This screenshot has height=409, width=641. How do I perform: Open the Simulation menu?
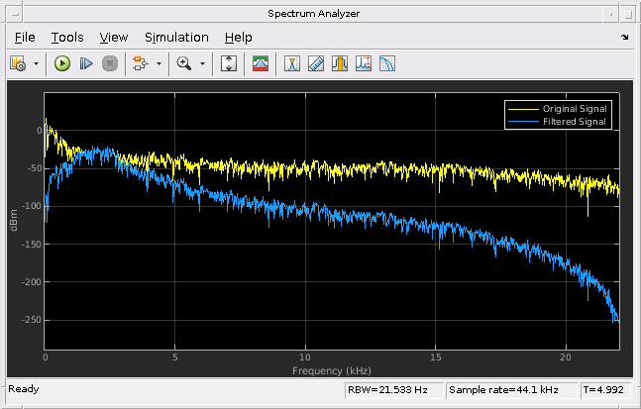point(176,37)
